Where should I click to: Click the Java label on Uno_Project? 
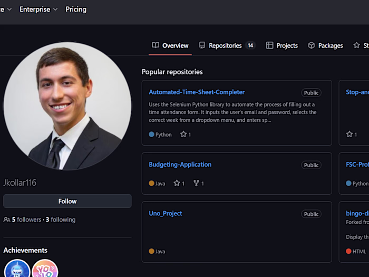click(x=160, y=251)
